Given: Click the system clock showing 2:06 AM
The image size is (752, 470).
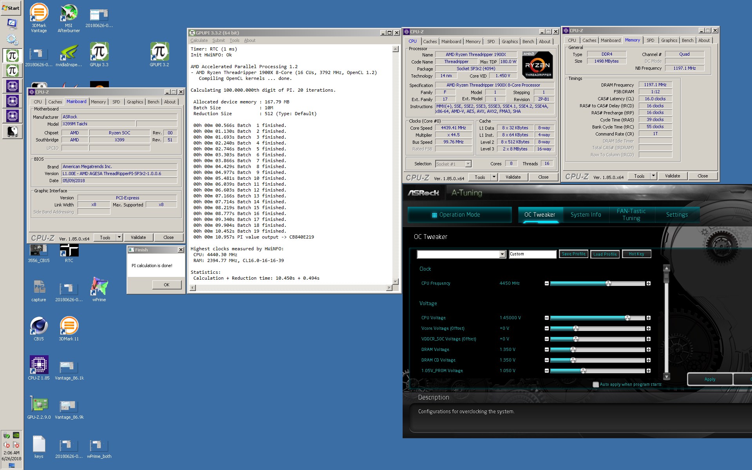Looking at the screenshot, I should point(11,453).
